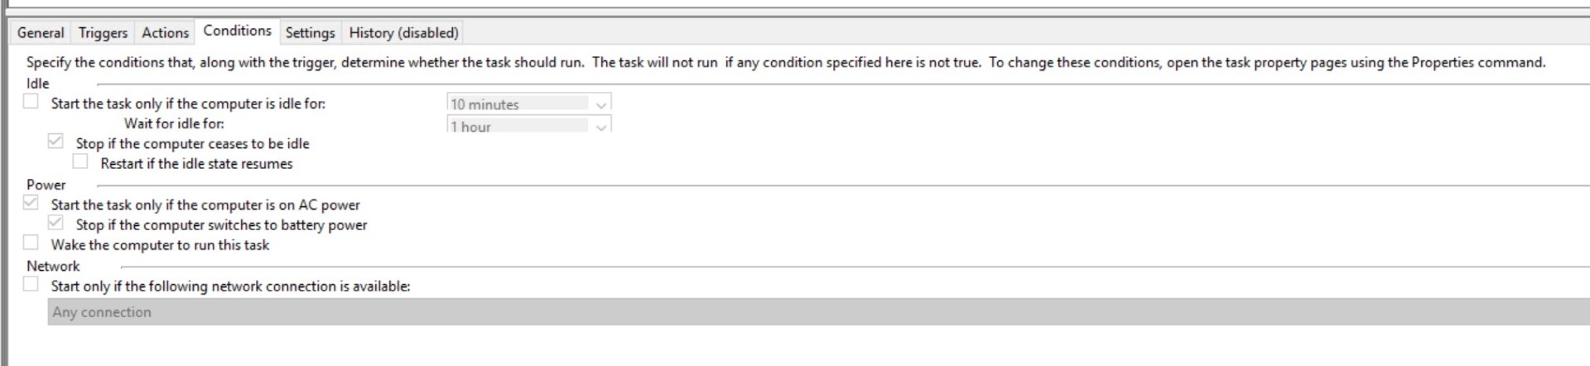The image size is (1590, 366).
Task: Open the Any connection network dropdown
Action: tap(816, 312)
